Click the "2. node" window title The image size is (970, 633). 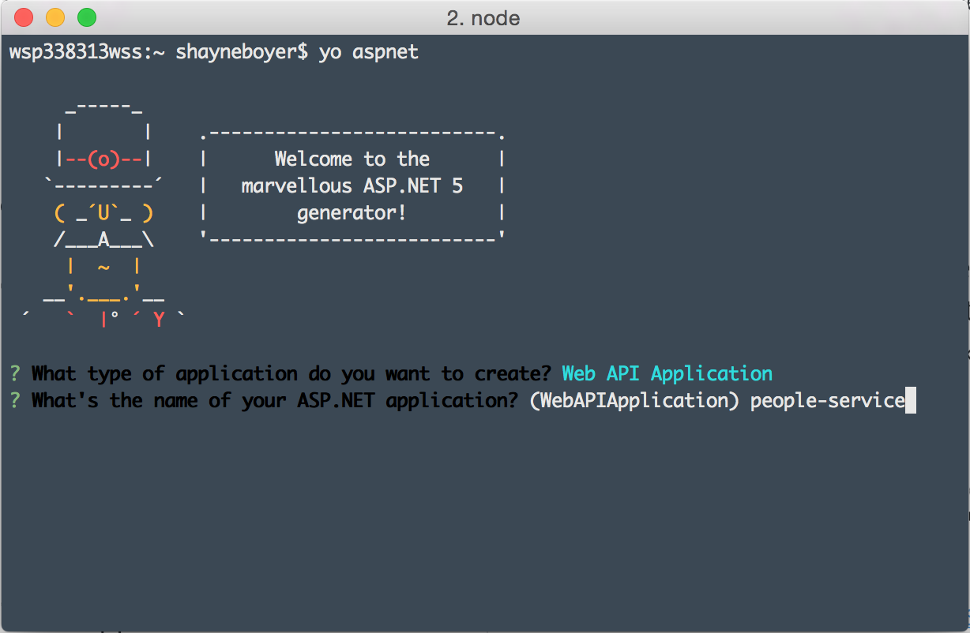483,18
